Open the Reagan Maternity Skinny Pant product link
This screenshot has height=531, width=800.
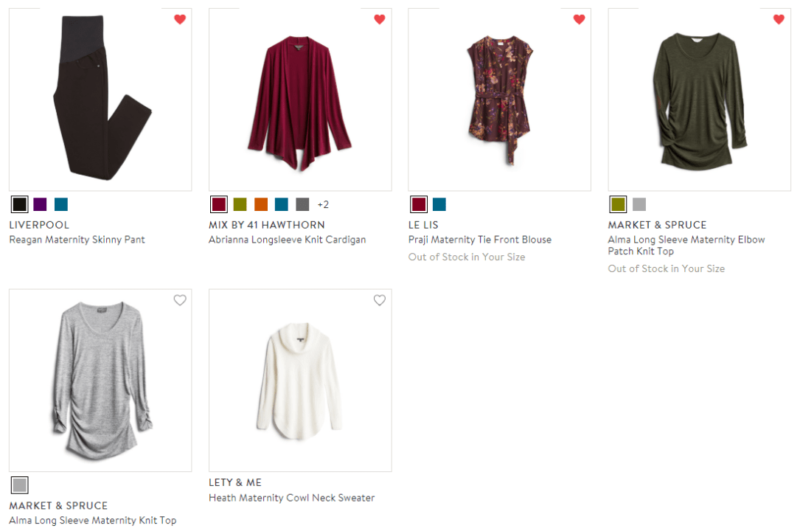coord(77,240)
